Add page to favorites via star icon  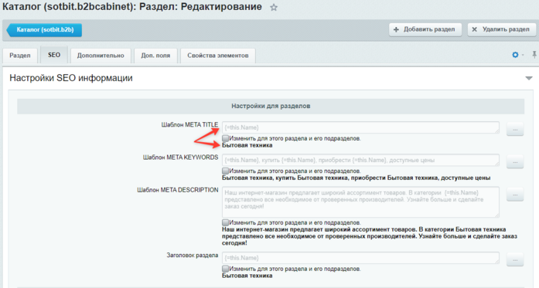[x=274, y=7]
